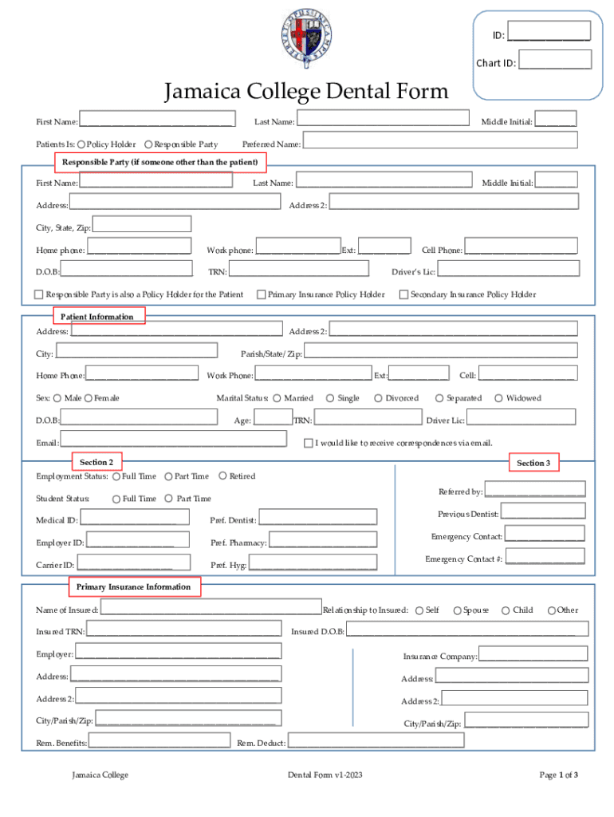Select Retired employment status
The height and width of the screenshot is (817, 614).
[222, 476]
